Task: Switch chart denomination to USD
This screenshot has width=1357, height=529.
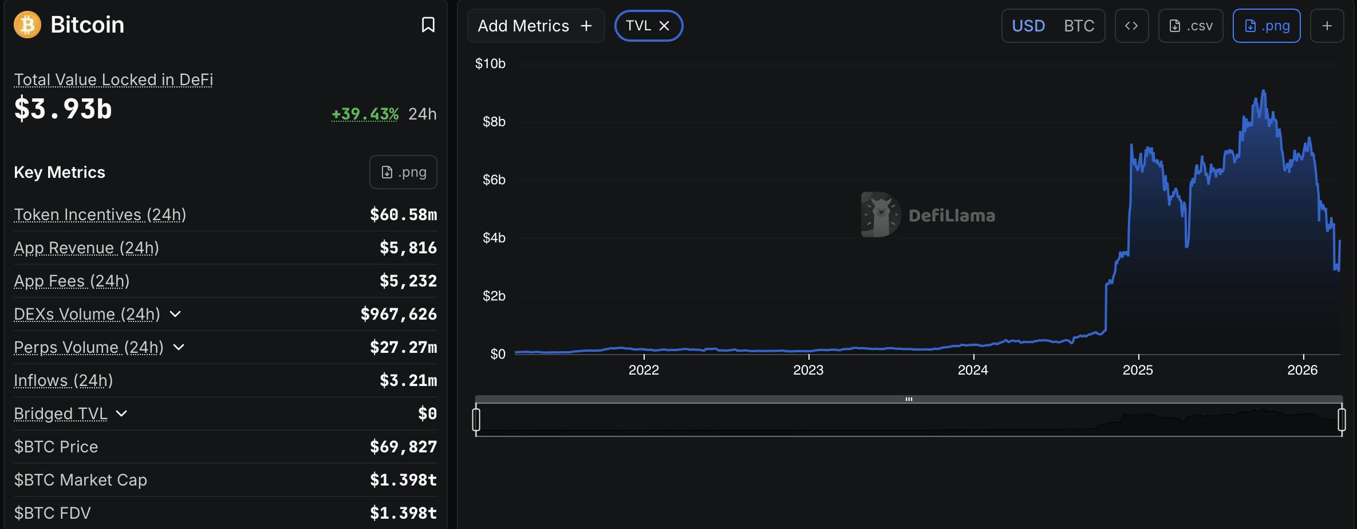Action: point(1028,26)
